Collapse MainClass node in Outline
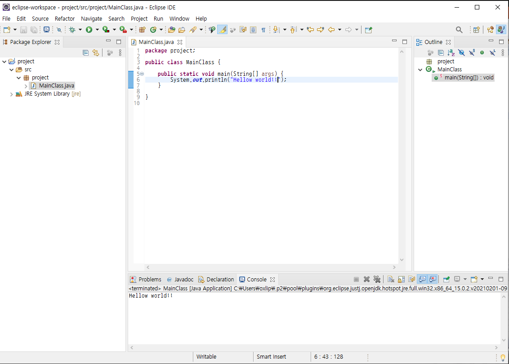Image resolution: width=509 pixels, height=364 pixels. (420, 70)
